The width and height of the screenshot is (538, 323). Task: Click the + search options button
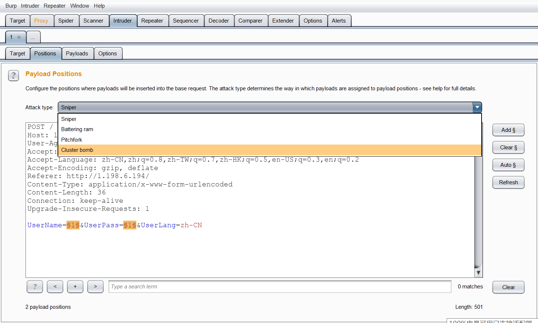coord(75,287)
